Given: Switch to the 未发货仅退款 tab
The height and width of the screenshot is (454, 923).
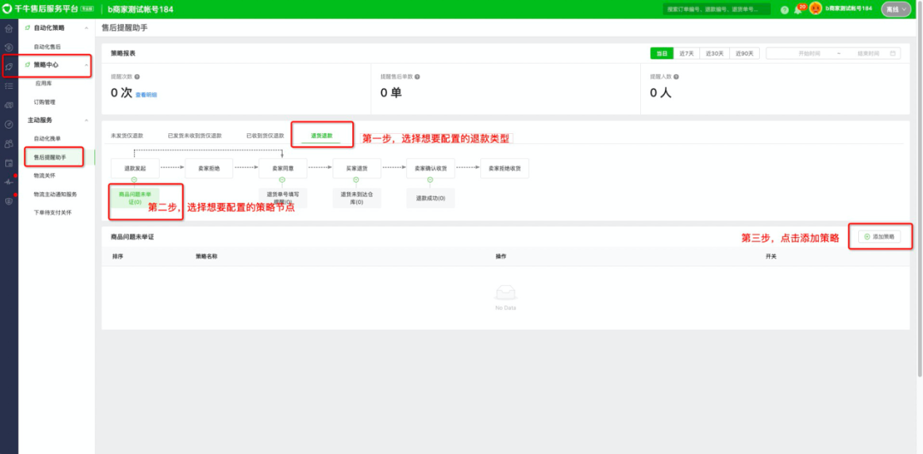Looking at the screenshot, I should tap(127, 136).
